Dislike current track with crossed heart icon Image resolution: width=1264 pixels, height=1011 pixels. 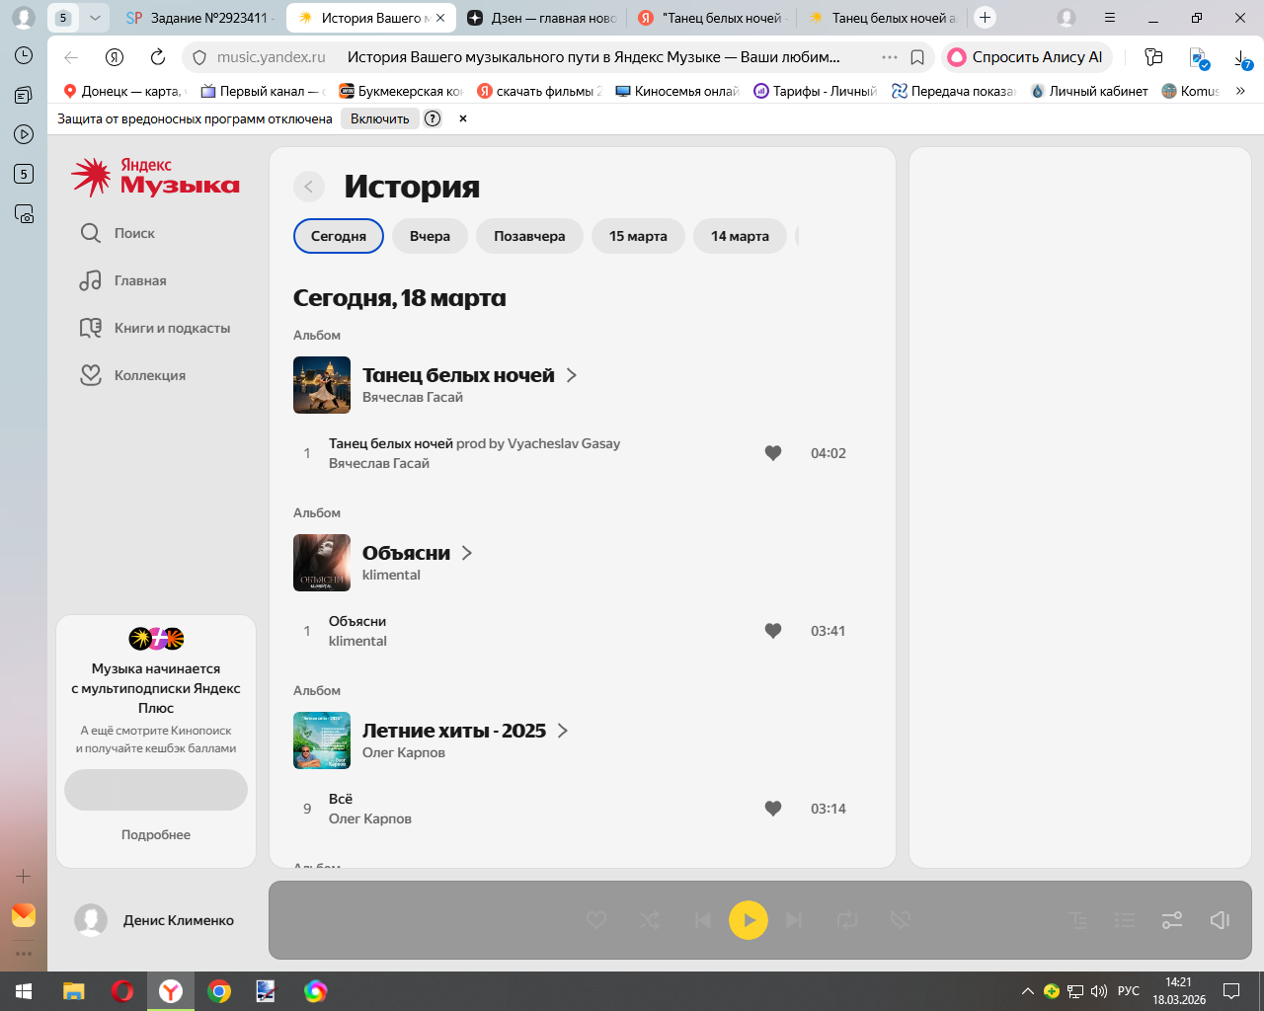(900, 920)
